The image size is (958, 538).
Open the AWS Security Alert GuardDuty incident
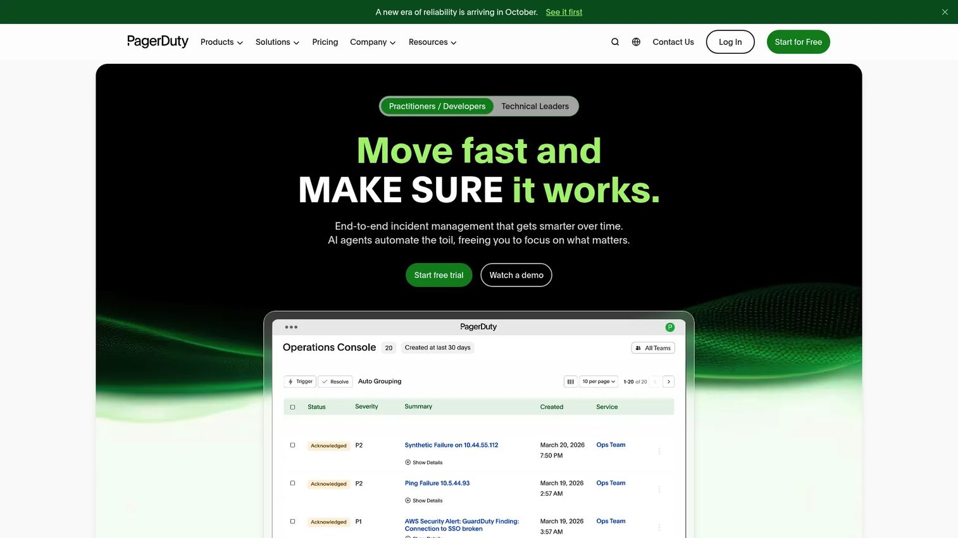462,525
